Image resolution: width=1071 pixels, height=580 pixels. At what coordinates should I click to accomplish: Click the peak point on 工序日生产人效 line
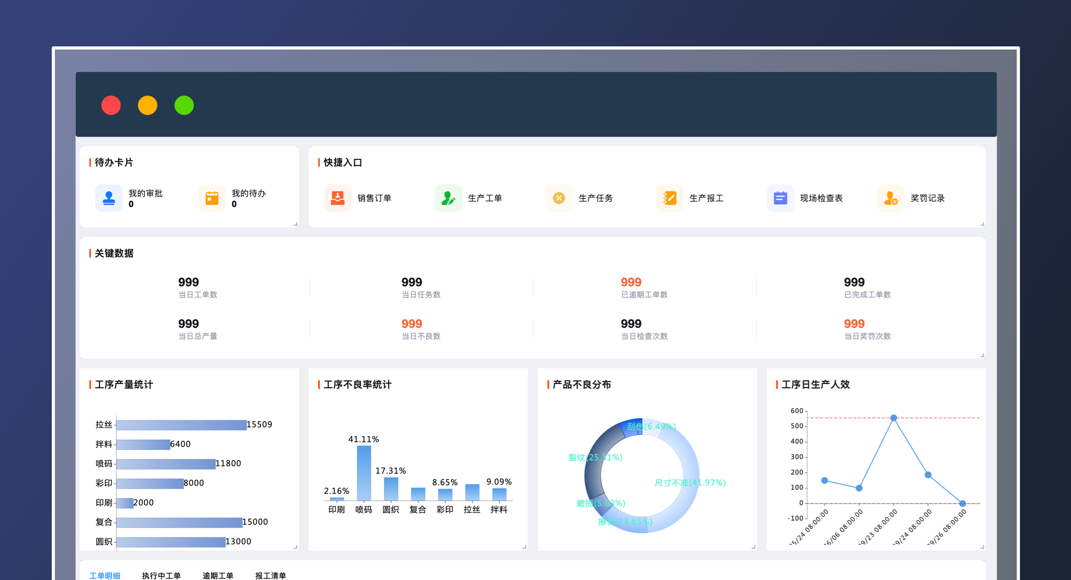click(893, 418)
